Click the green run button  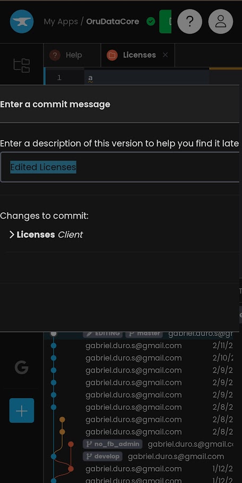click(x=166, y=22)
